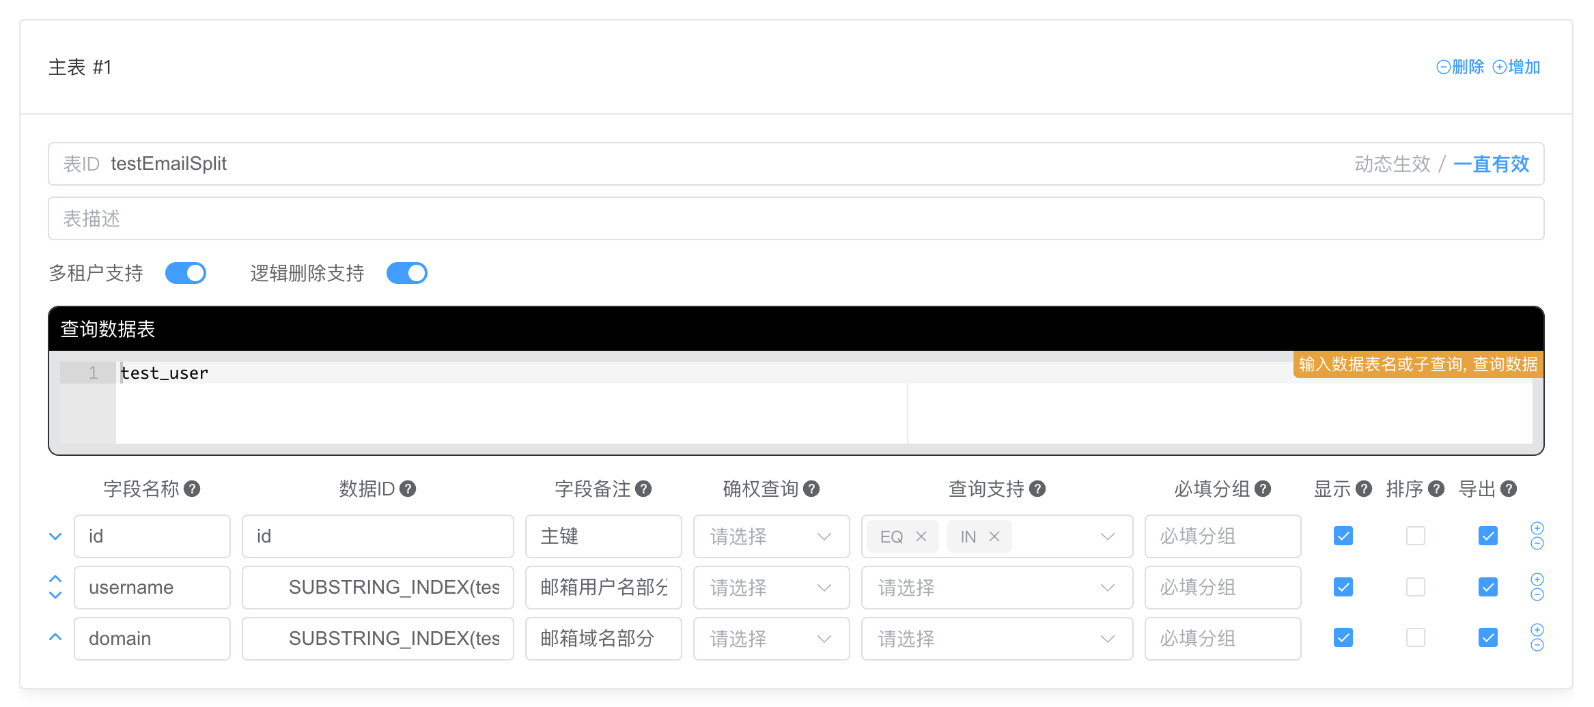Click the remove-row minus icon on domain row

point(1537,646)
